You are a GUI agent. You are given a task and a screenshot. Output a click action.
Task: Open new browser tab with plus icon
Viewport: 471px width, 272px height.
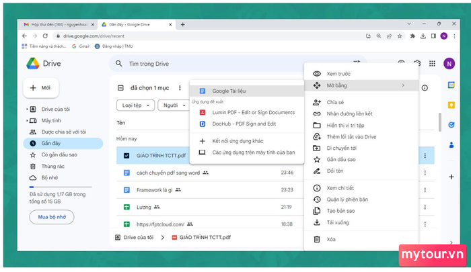pyautogui.click(x=182, y=25)
